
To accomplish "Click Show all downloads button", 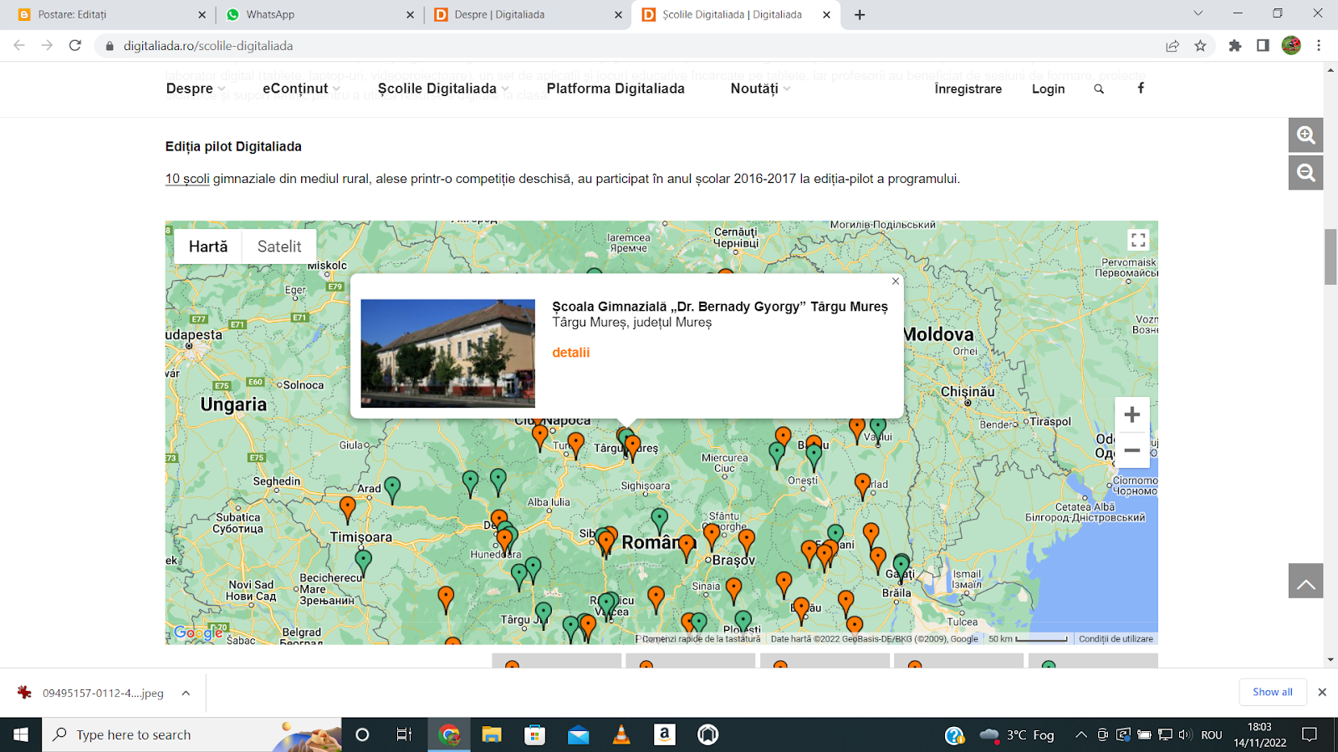I will tap(1272, 692).
